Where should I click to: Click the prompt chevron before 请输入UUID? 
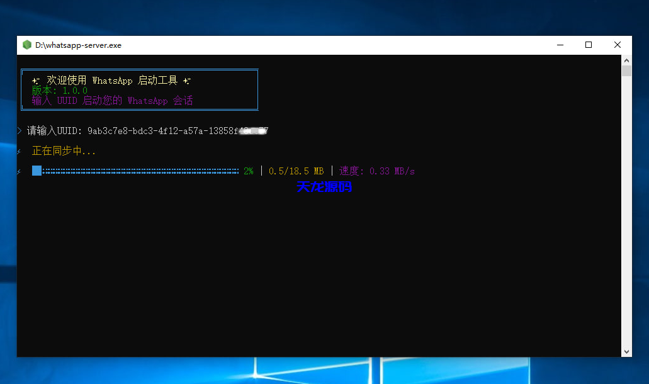[x=20, y=131]
